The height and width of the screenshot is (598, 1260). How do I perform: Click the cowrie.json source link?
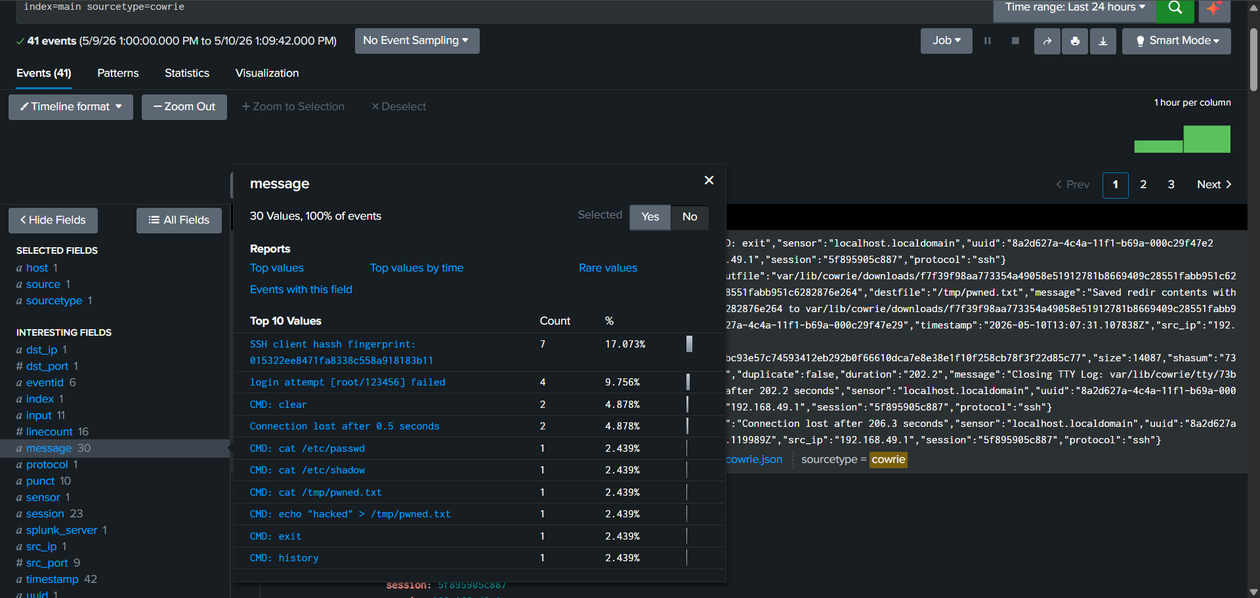click(x=754, y=460)
